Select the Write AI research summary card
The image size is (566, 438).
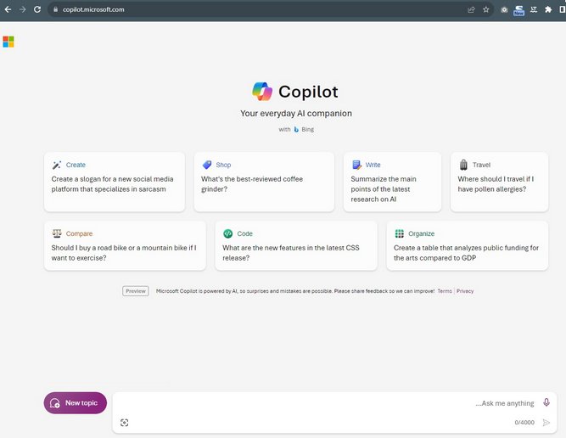(392, 182)
